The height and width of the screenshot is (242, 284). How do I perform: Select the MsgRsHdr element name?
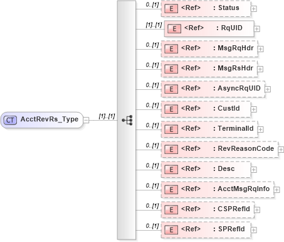click(x=236, y=68)
